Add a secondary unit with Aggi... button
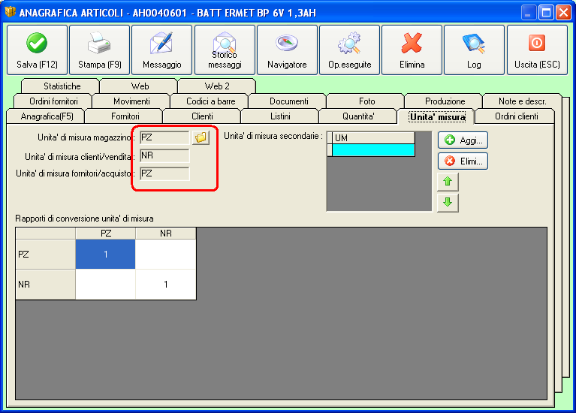This screenshot has height=413, width=576. tap(463, 140)
